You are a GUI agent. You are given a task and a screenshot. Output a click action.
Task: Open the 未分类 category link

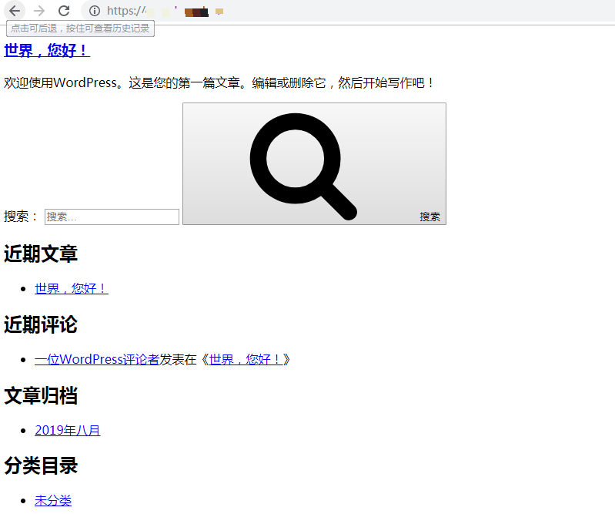53,501
